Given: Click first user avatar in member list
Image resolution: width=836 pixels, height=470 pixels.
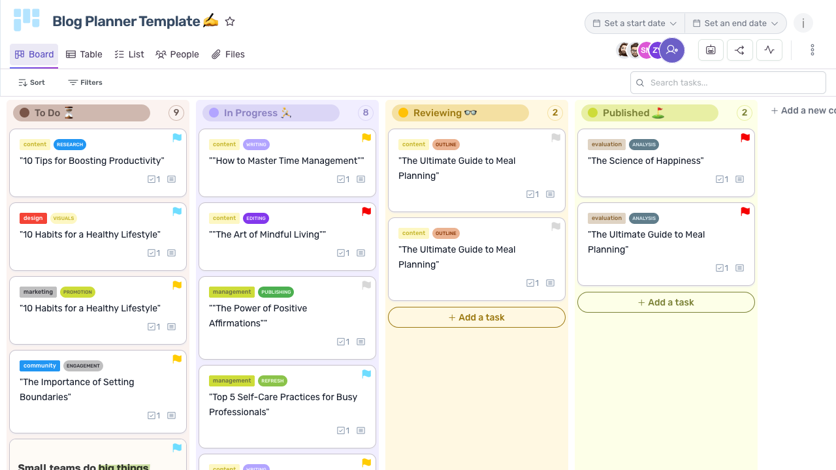Looking at the screenshot, I should pyautogui.click(x=624, y=50).
